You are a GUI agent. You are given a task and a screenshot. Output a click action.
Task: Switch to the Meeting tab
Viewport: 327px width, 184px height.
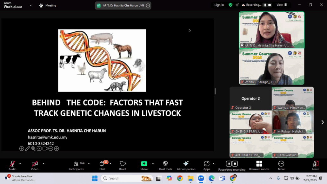pyautogui.click(x=48, y=5)
